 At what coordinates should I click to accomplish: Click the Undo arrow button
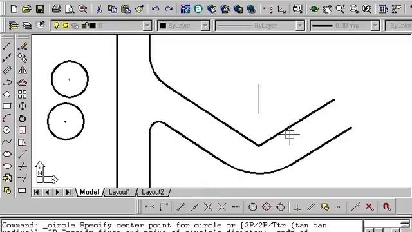click(155, 9)
